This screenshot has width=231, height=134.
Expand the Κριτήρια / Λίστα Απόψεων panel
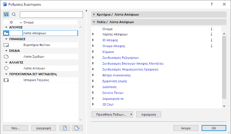coord(94,14)
